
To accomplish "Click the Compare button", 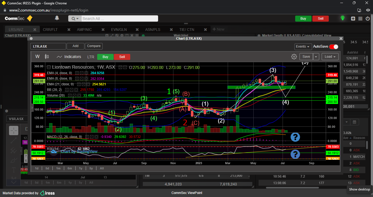I will [x=94, y=46].
